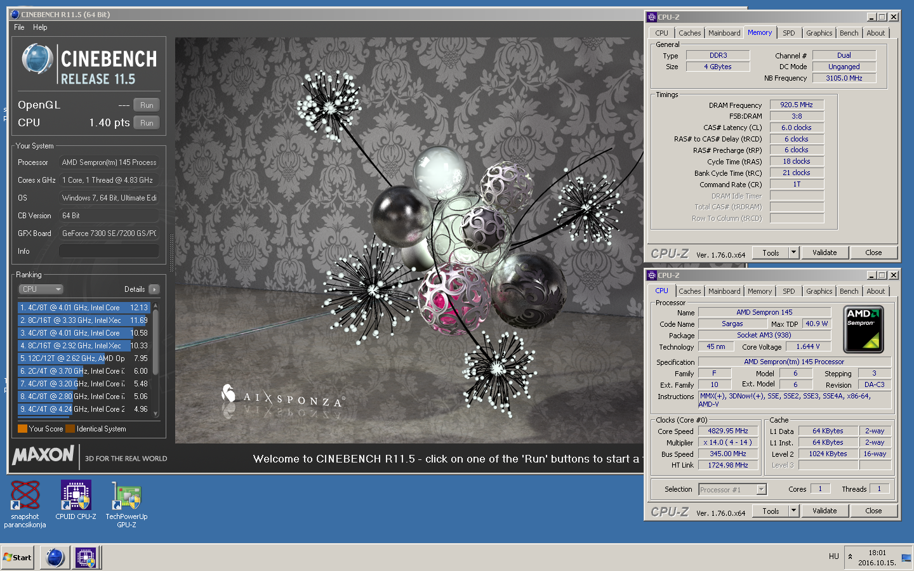The width and height of the screenshot is (914, 571).
Task: Click the Cinebench logo sphere icon
Action: (37, 59)
